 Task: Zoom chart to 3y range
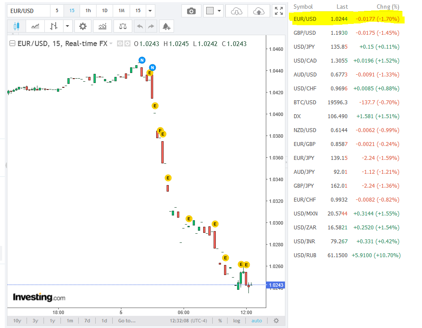tap(35, 321)
